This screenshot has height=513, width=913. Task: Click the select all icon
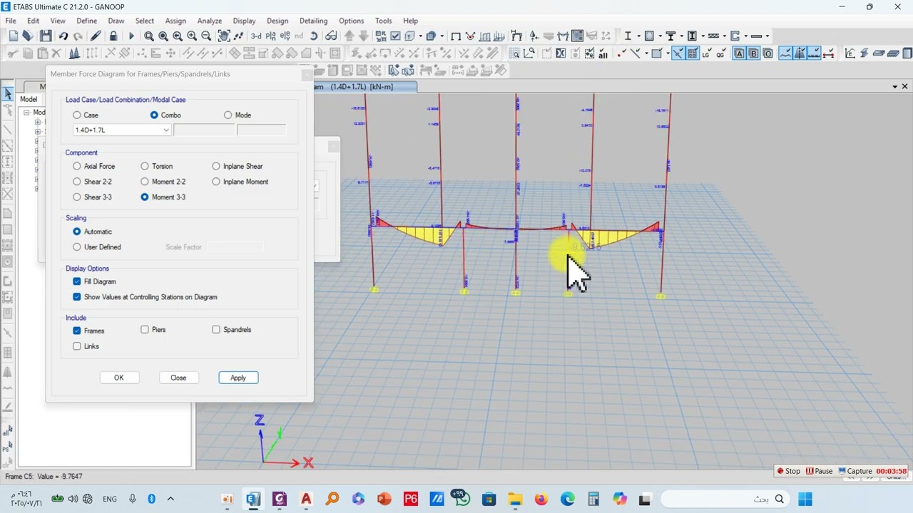tap(603, 53)
